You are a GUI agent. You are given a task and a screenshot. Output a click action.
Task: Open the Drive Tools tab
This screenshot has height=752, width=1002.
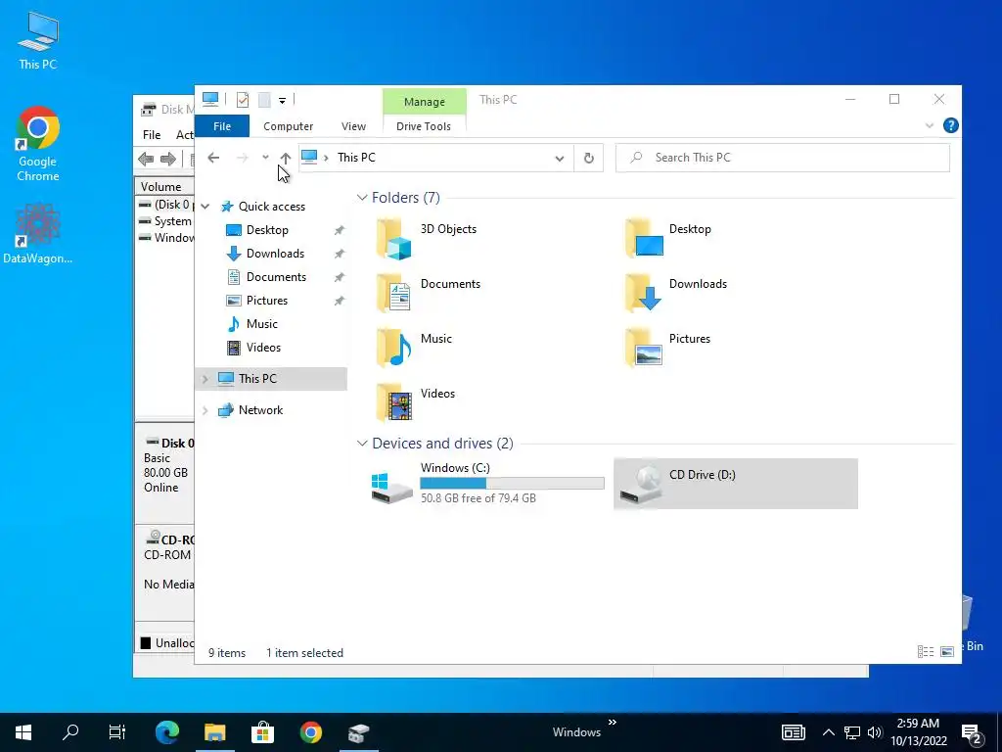click(x=424, y=126)
